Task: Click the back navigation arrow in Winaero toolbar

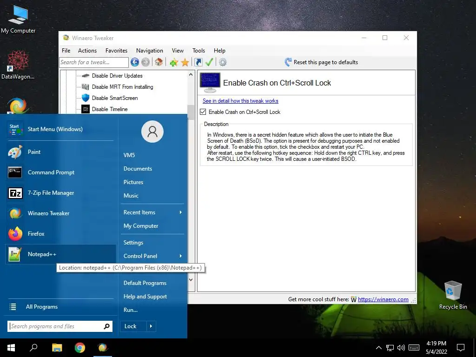Action: 135,62
